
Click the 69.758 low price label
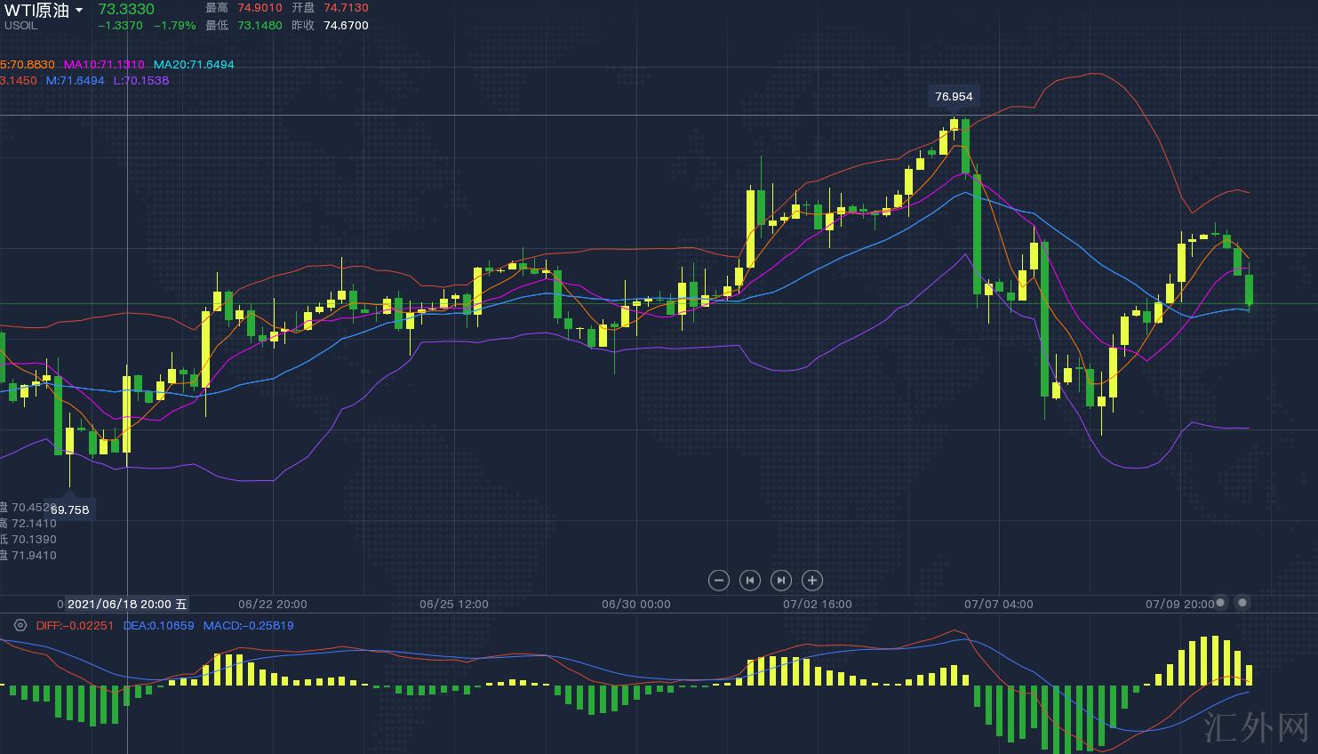(x=70, y=509)
